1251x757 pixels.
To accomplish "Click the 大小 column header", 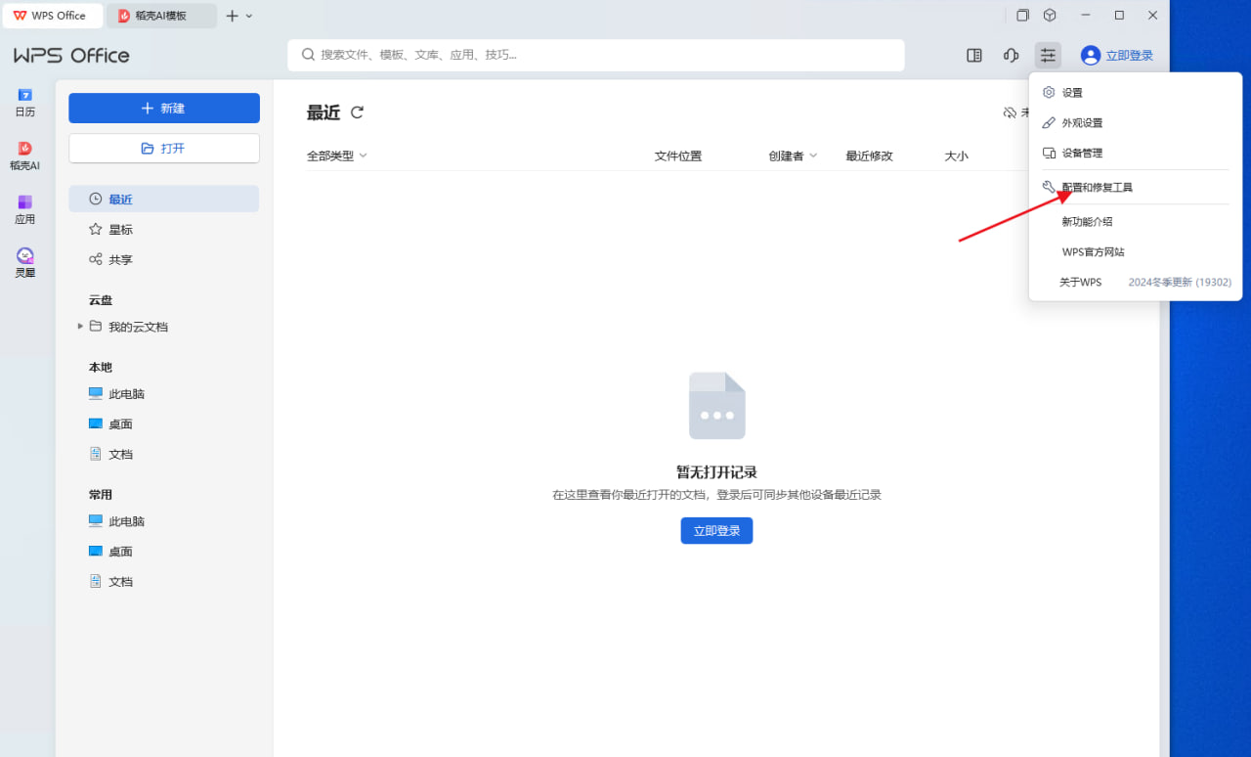I will pos(956,156).
